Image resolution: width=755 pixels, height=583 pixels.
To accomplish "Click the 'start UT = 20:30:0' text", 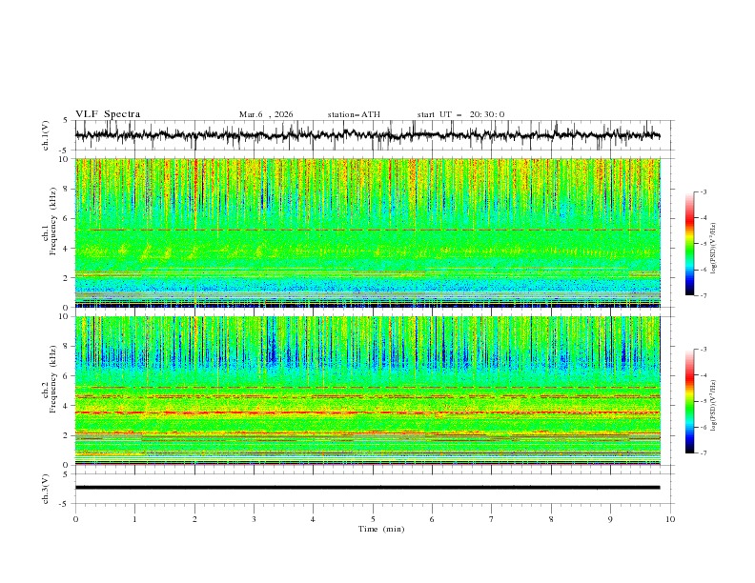I will click(460, 114).
